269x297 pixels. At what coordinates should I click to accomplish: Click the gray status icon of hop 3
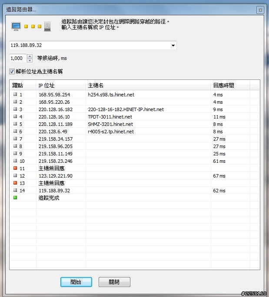tap(15, 109)
